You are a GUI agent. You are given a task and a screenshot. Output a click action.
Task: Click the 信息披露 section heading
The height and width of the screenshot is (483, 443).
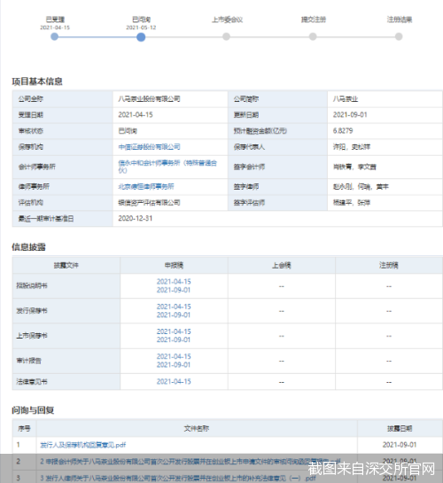tap(28, 247)
